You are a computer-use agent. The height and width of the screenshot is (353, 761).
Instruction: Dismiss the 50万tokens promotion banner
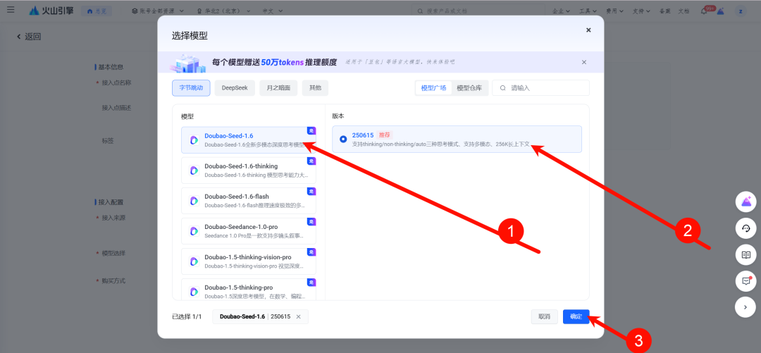click(x=584, y=62)
